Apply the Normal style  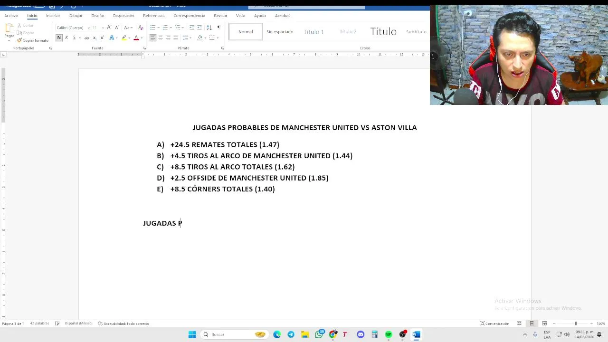coord(246,32)
